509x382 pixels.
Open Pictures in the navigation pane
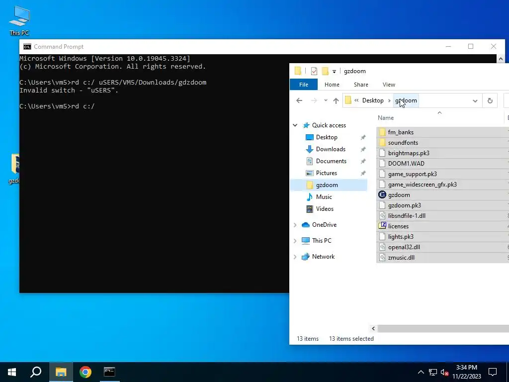[x=326, y=173]
